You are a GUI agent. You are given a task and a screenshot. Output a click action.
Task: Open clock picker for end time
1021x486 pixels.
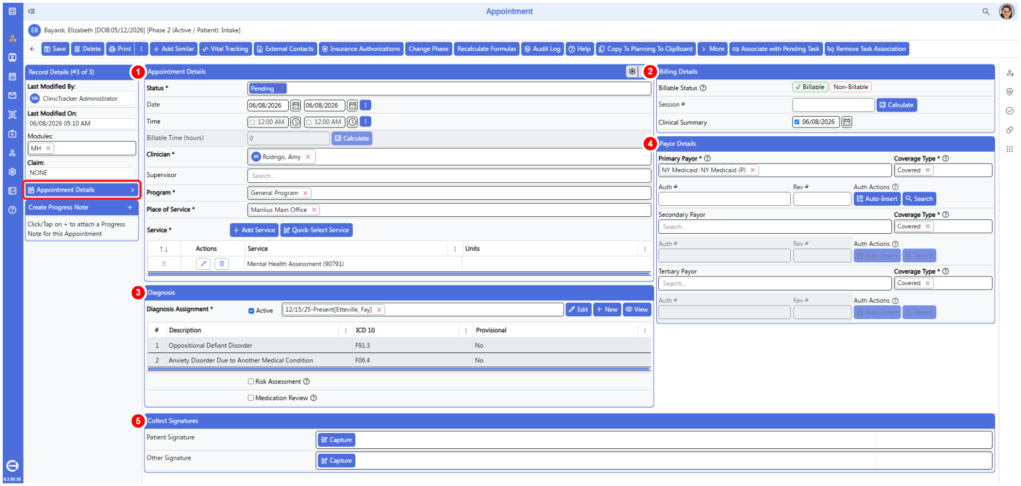(353, 122)
